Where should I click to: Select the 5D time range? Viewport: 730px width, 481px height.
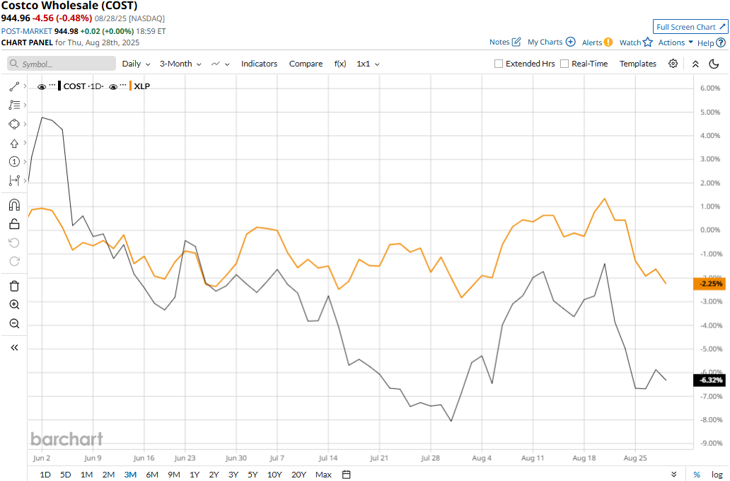[x=66, y=475]
